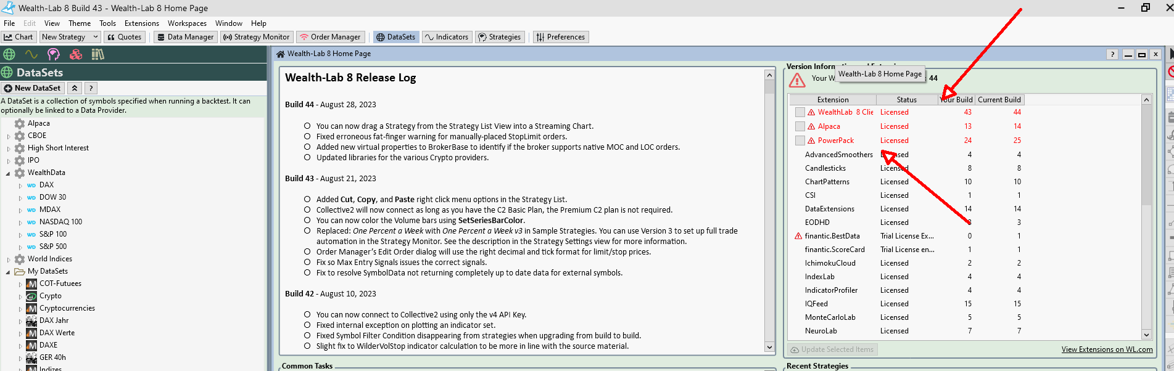The height and width of the screenshot is (371, 1174).
Task: Click release log scrollbar down arrow
Action: click(769, 348)
